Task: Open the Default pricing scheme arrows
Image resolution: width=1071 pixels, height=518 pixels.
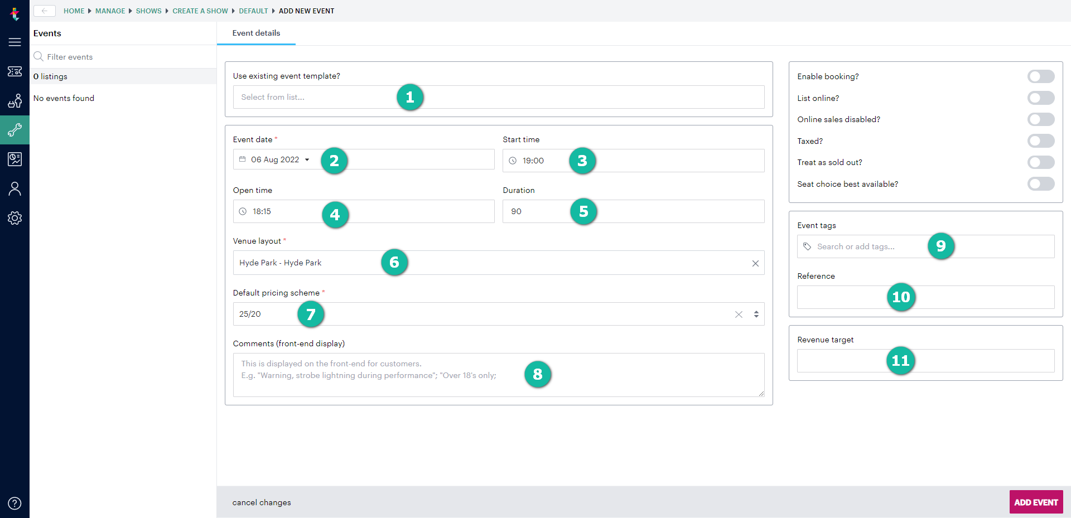Action: [x=756, y=314]
